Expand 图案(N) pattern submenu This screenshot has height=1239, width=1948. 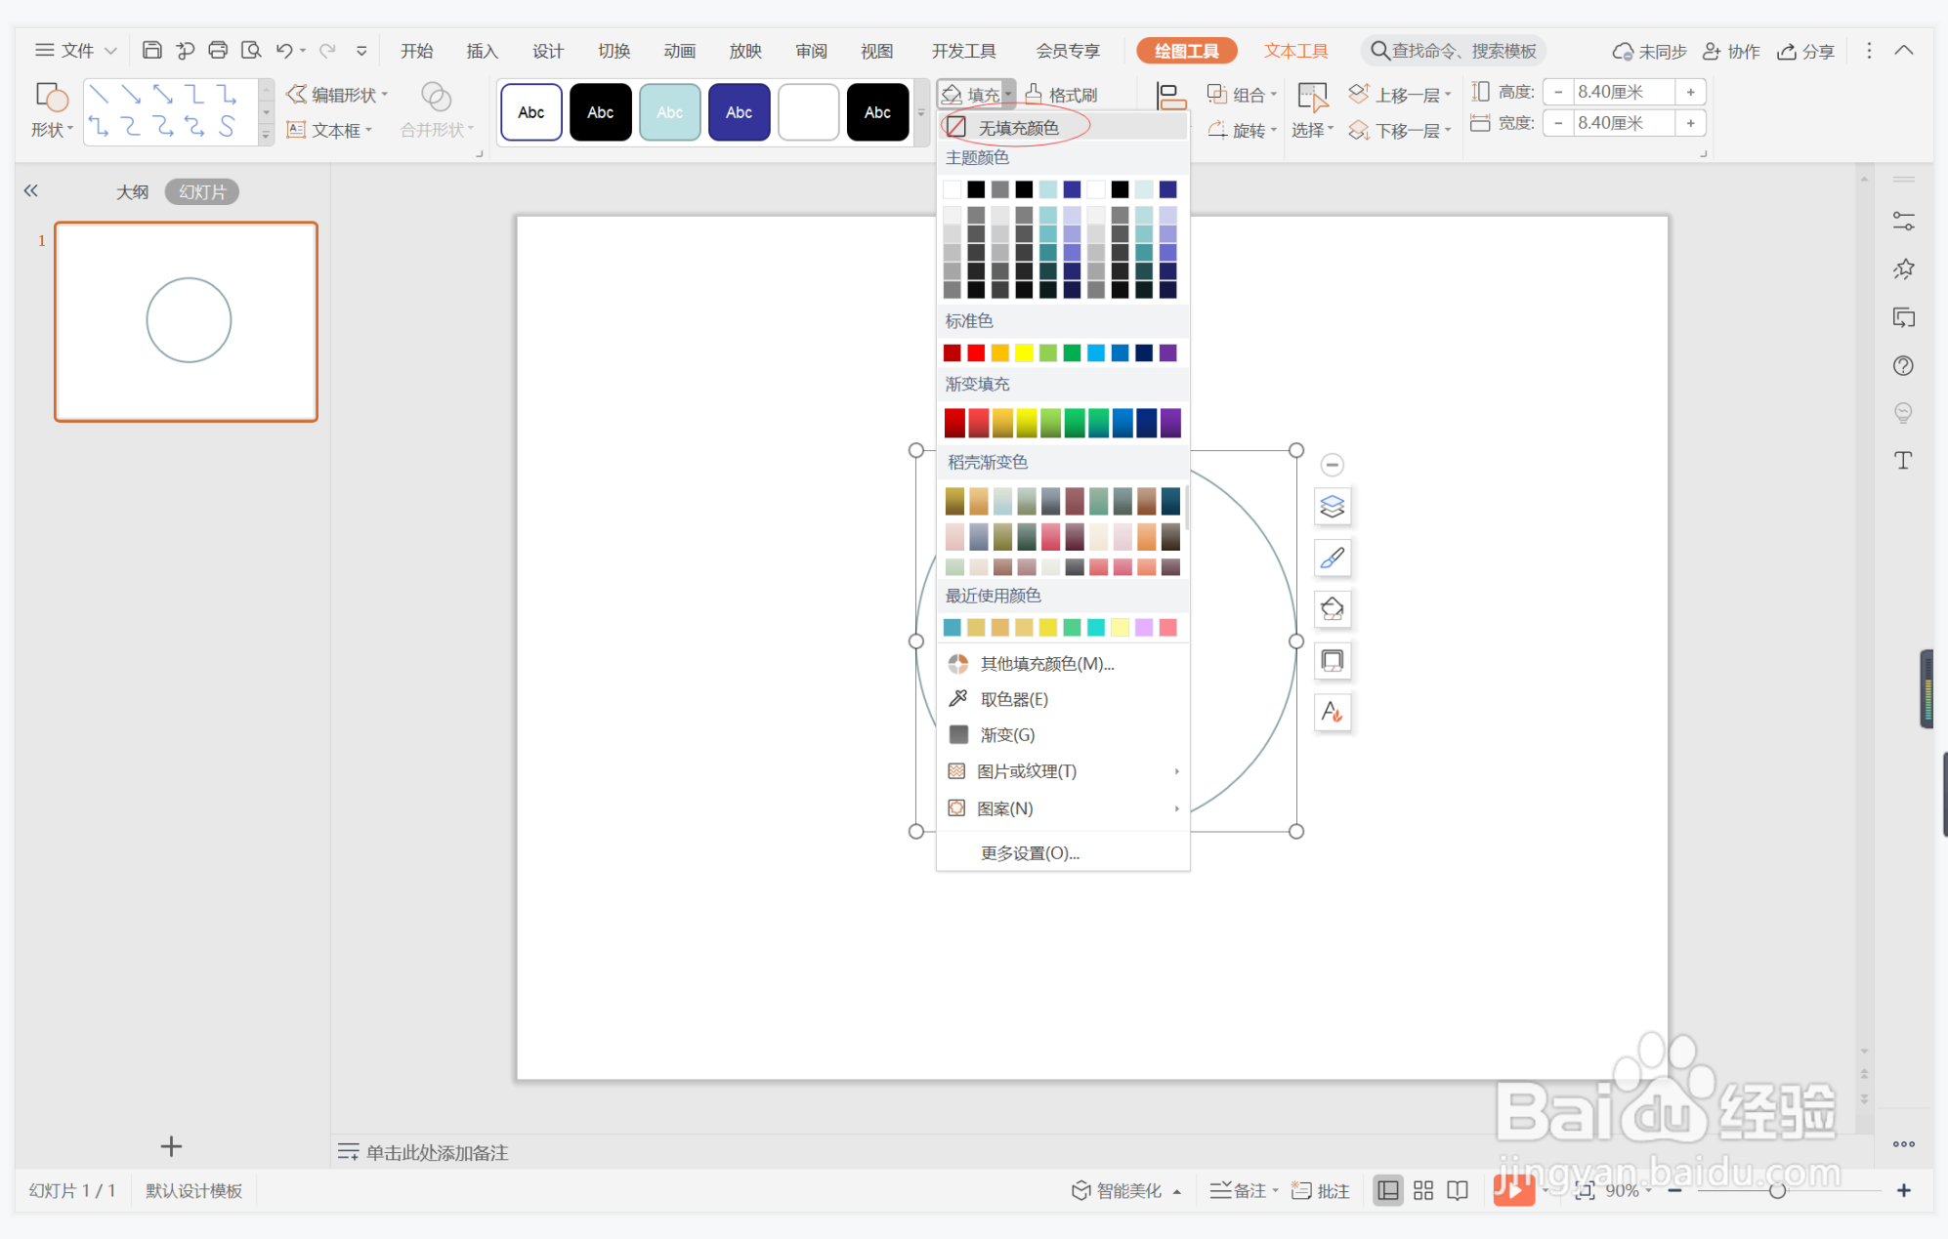pyautogui.click(x=1063, y=808)
